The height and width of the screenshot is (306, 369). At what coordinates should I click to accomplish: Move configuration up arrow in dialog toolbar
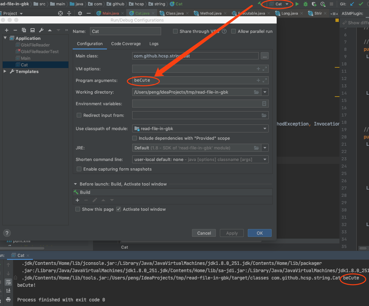pyautogui.click(x=50, y=30)
